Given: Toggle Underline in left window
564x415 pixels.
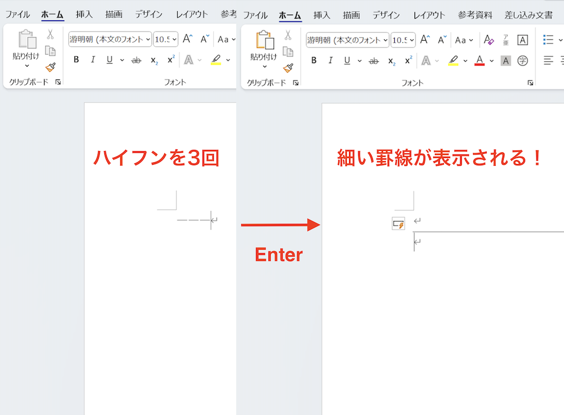Looking at the screenshot, I should click(110, 60).
